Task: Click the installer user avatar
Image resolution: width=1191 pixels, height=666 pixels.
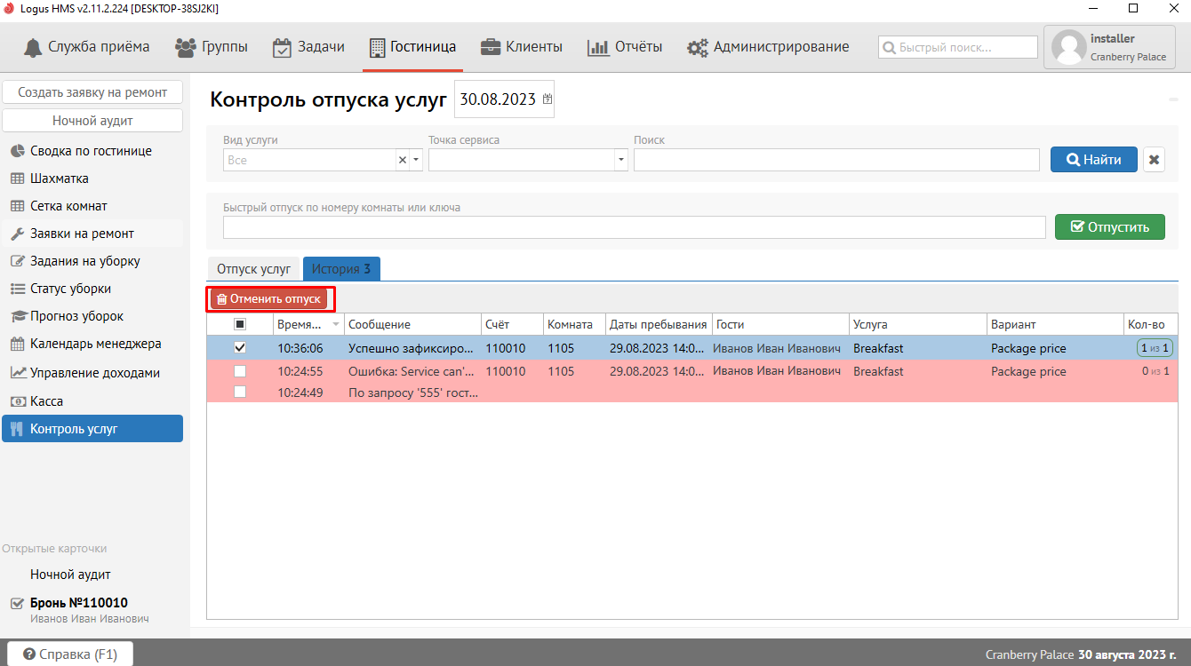Action: 1068,48
